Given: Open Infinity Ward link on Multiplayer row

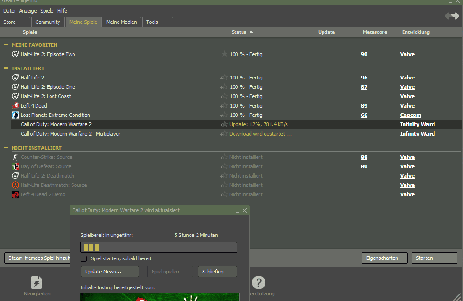Looking at the screenshot, I should coord(417,134).
